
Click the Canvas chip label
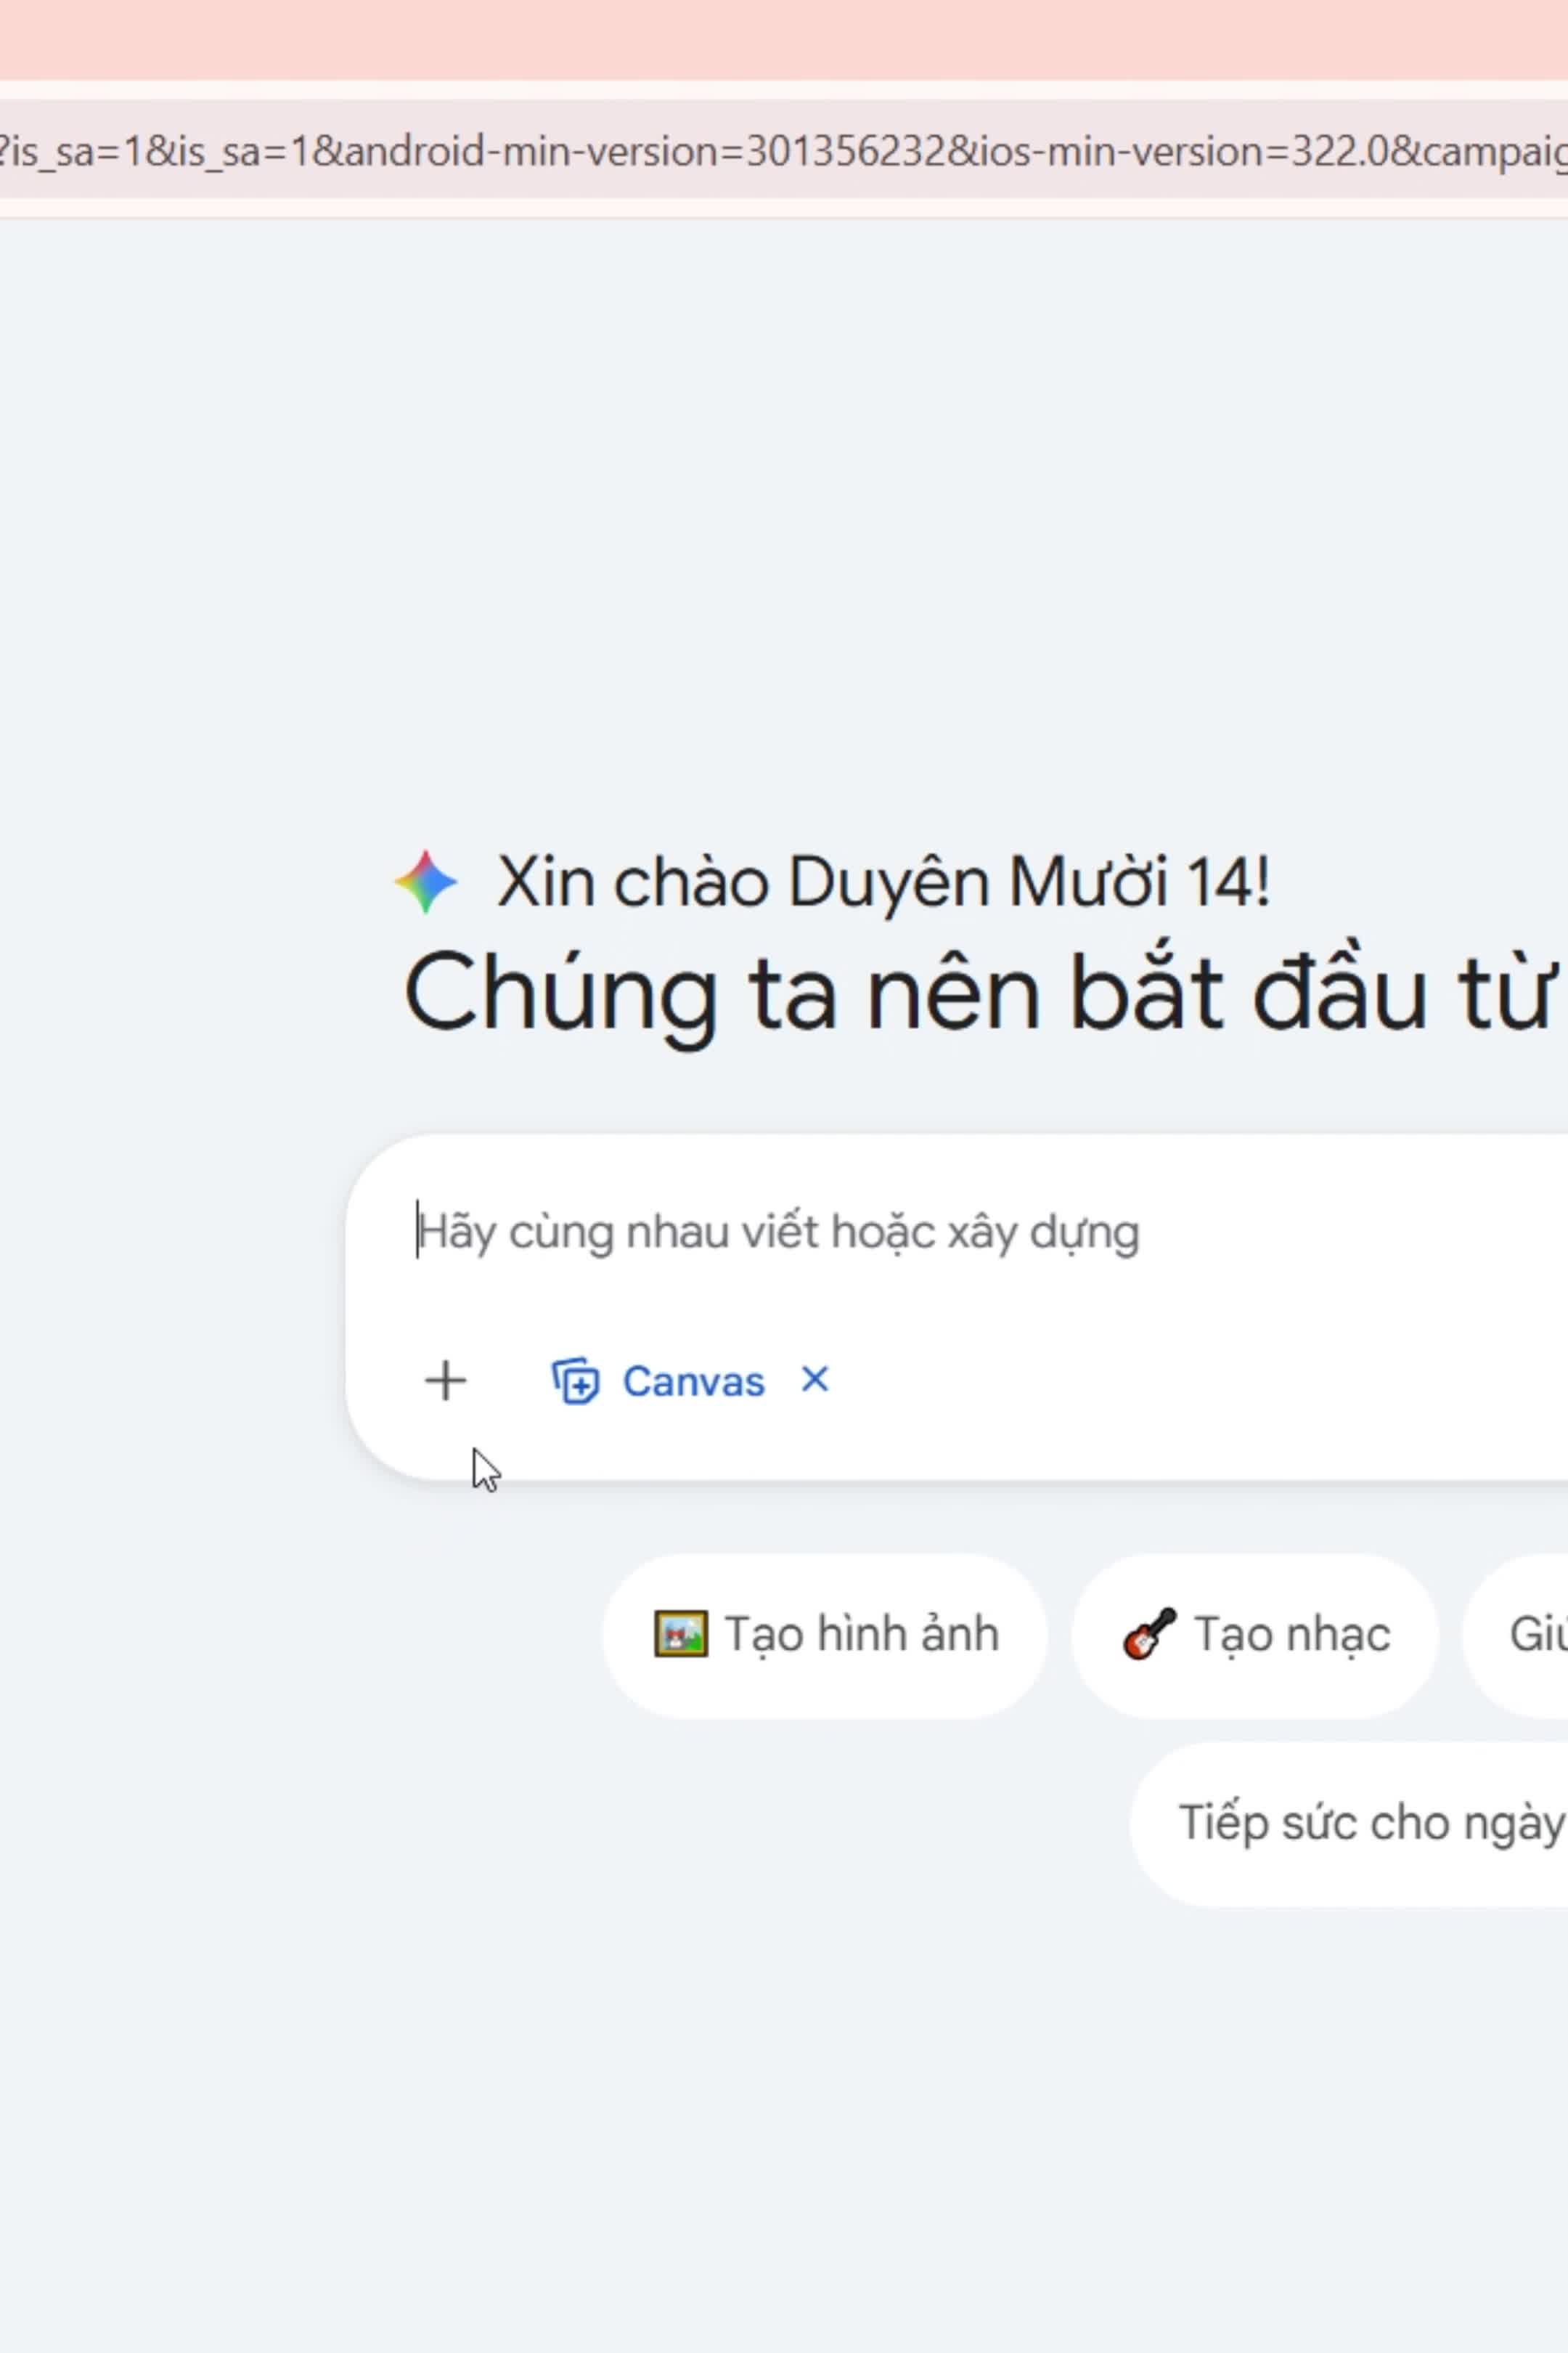click(693, 1381)
